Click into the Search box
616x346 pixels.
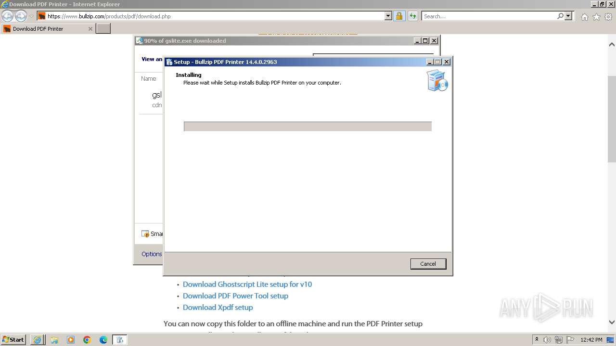click(489, 16)
